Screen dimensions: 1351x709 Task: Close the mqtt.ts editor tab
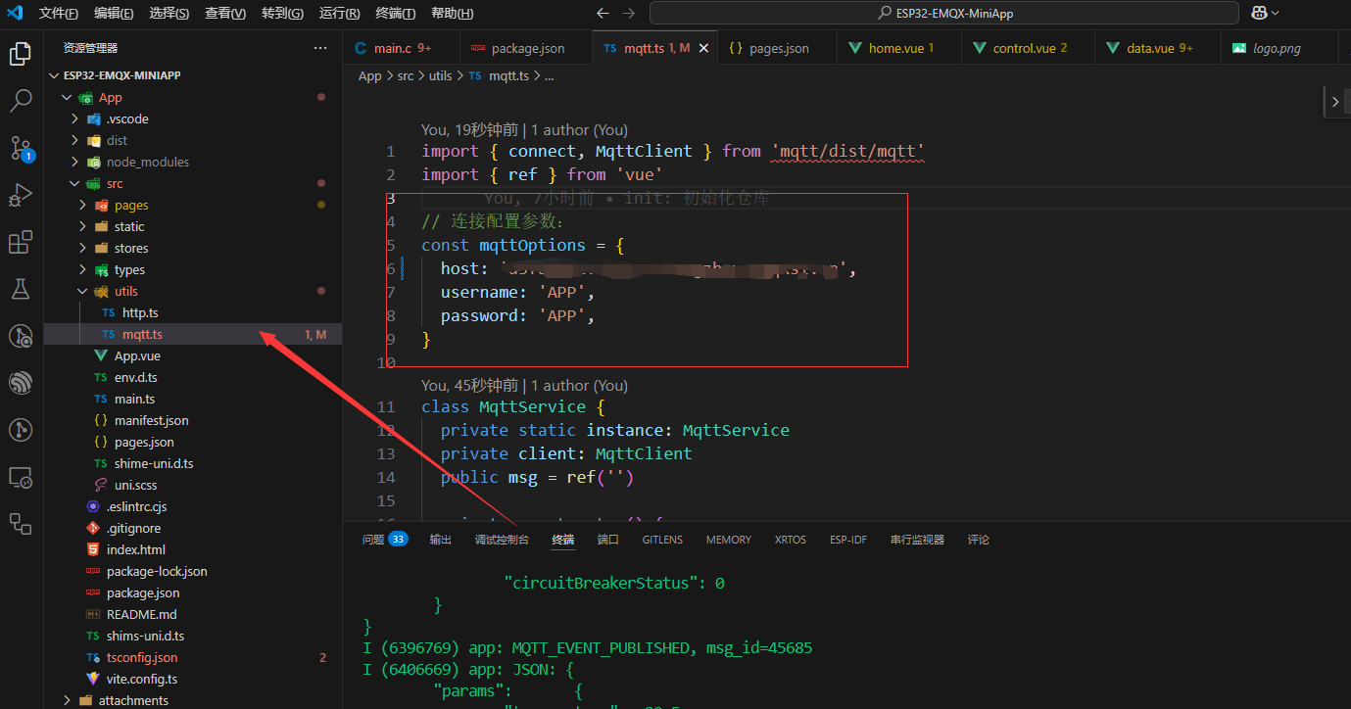[703, 48]
